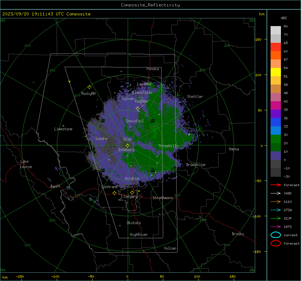
Task: Click the Strathmore town label
Action: tap(163, 198)
